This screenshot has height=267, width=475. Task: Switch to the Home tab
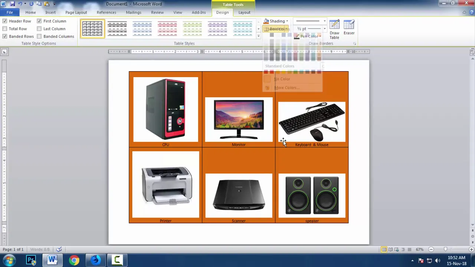point(30,12)
